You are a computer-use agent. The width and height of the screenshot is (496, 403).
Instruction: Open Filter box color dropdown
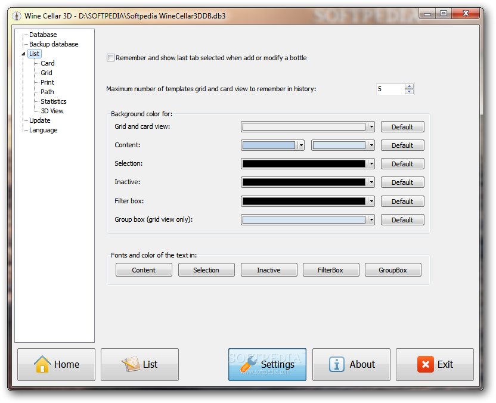[x=371, y=201]
